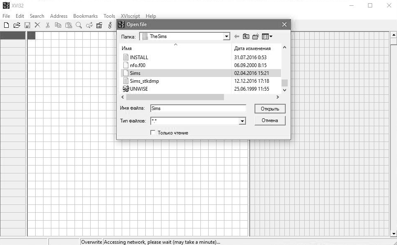Go back using the dialog's arrow icon
Viewport: 397px width, 245px height.
pos(237,36)
